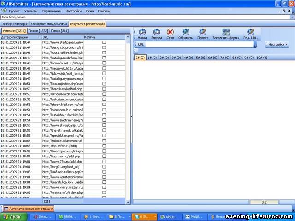The height and width of the screenshot is (221, 295).
Task: Tick captcha checkbox for design.bizpromo.ru row
Action: [104, 47]
